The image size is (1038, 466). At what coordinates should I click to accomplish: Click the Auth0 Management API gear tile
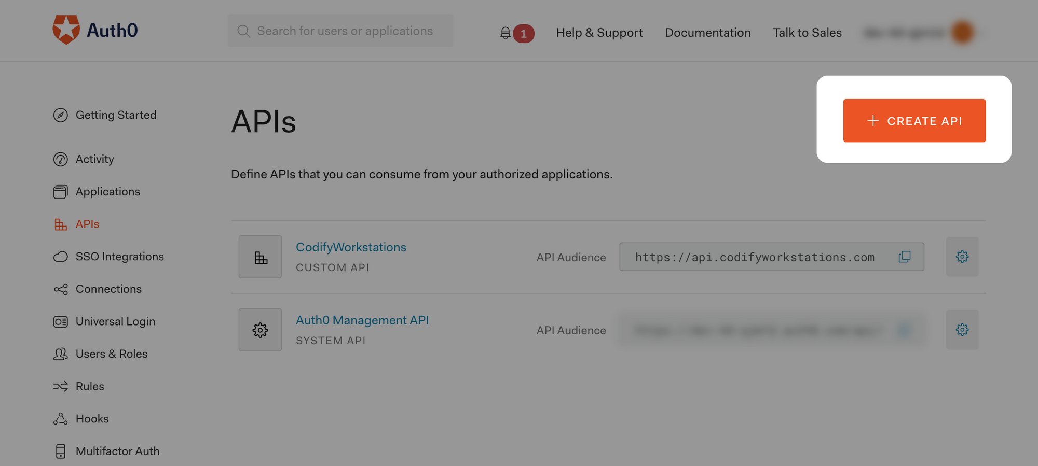(260, 330)
